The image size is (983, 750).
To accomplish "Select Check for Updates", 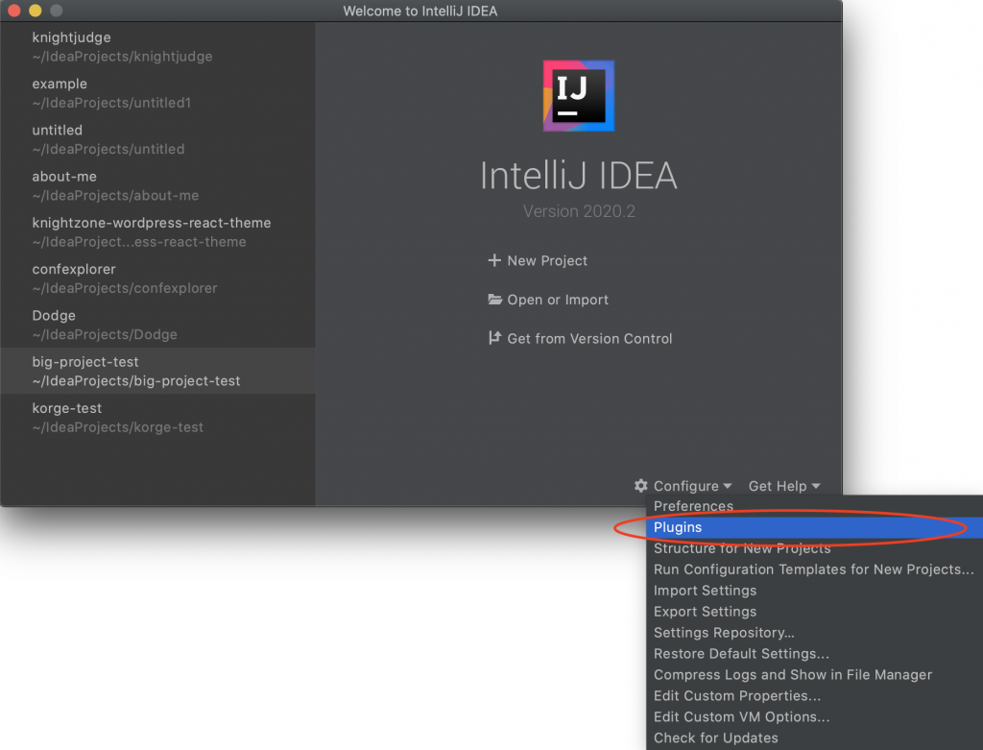I will tap(814, 738).
